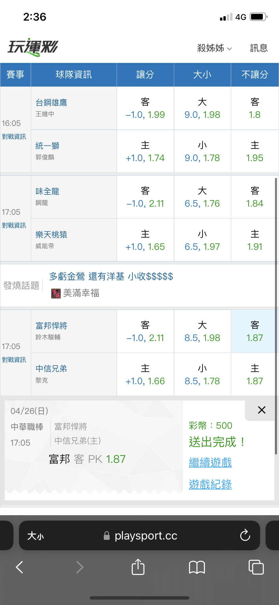Tap the playsport.cc address bar
The width and height of the screenshot is (279, 605).
tap(145, 536)
